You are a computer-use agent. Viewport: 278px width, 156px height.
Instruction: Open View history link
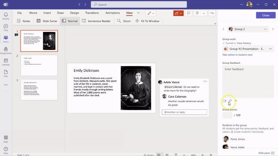coord(244,43)
